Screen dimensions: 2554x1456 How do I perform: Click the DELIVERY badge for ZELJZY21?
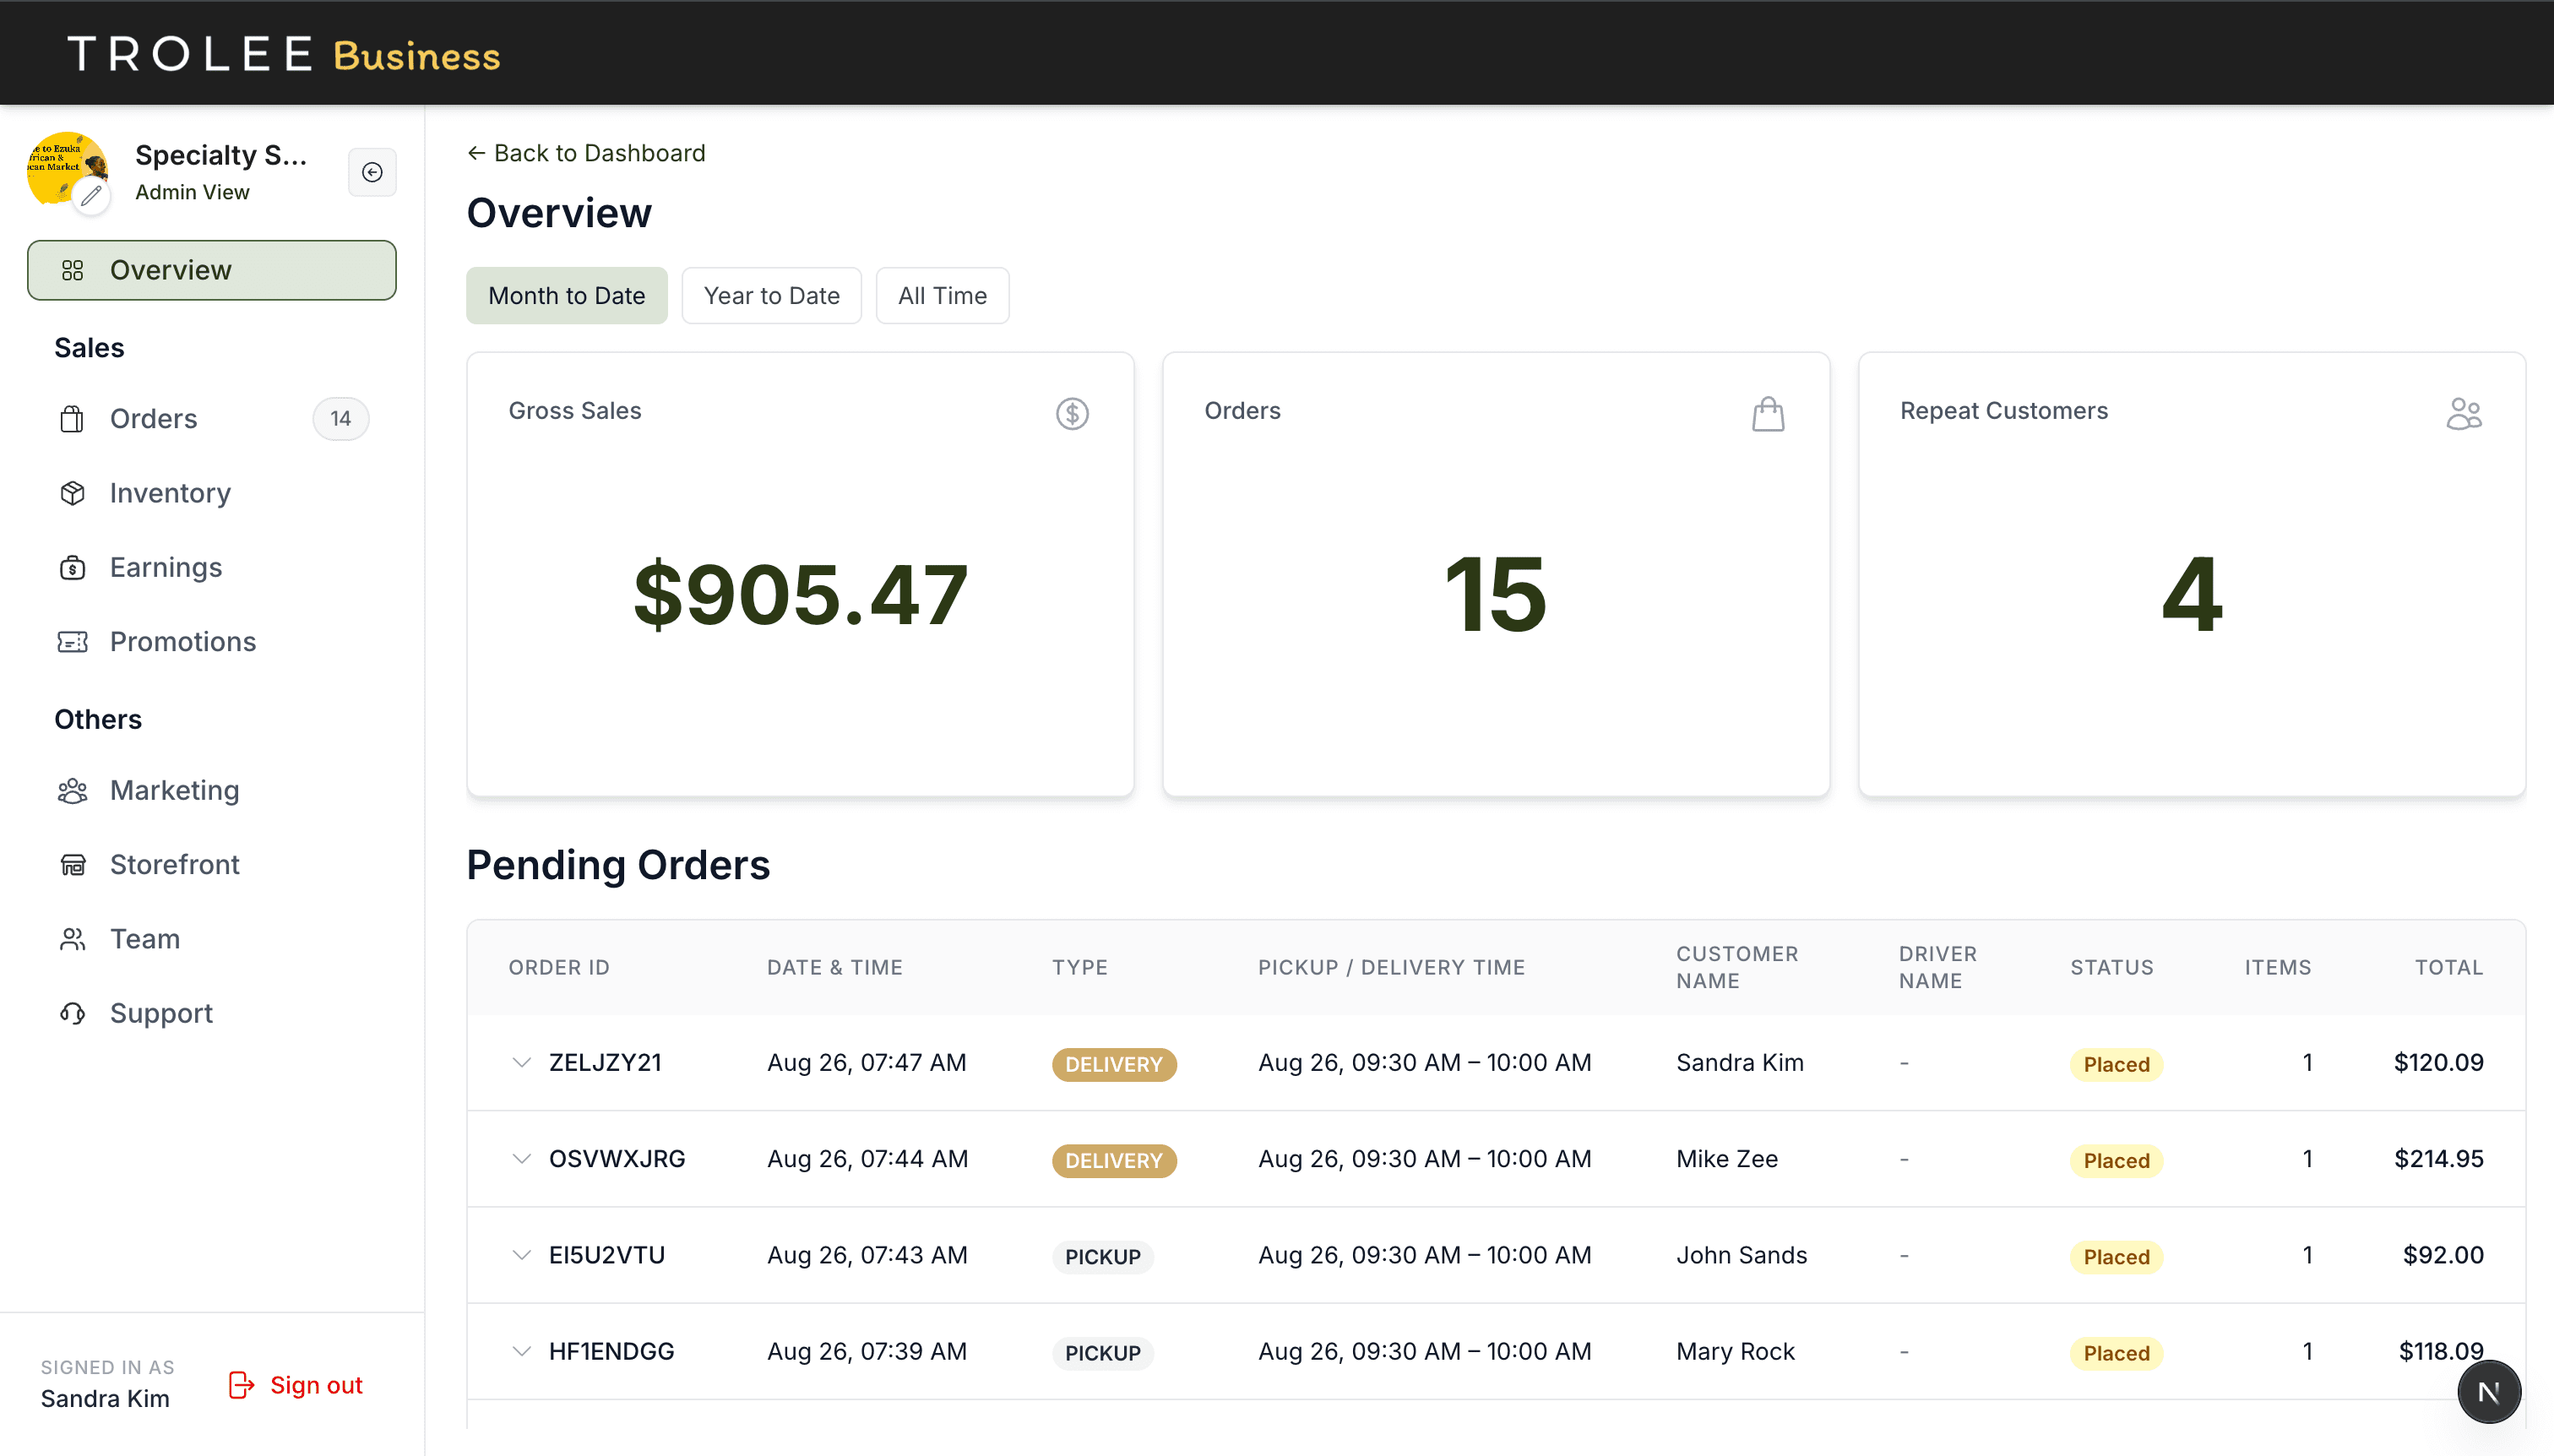(x=1114, y=1064)
